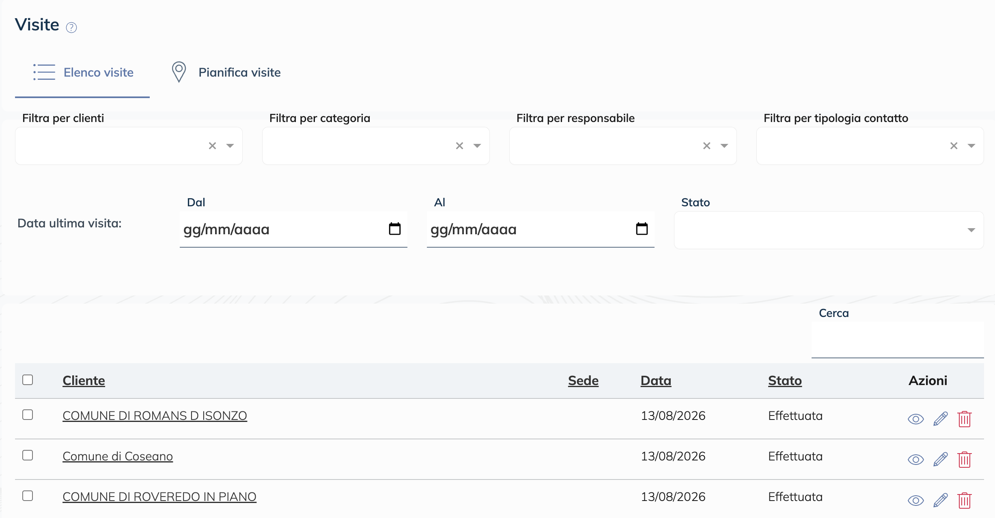Open the COMUNE DI ROMANS D ISONZO client link

pos(155,416)
